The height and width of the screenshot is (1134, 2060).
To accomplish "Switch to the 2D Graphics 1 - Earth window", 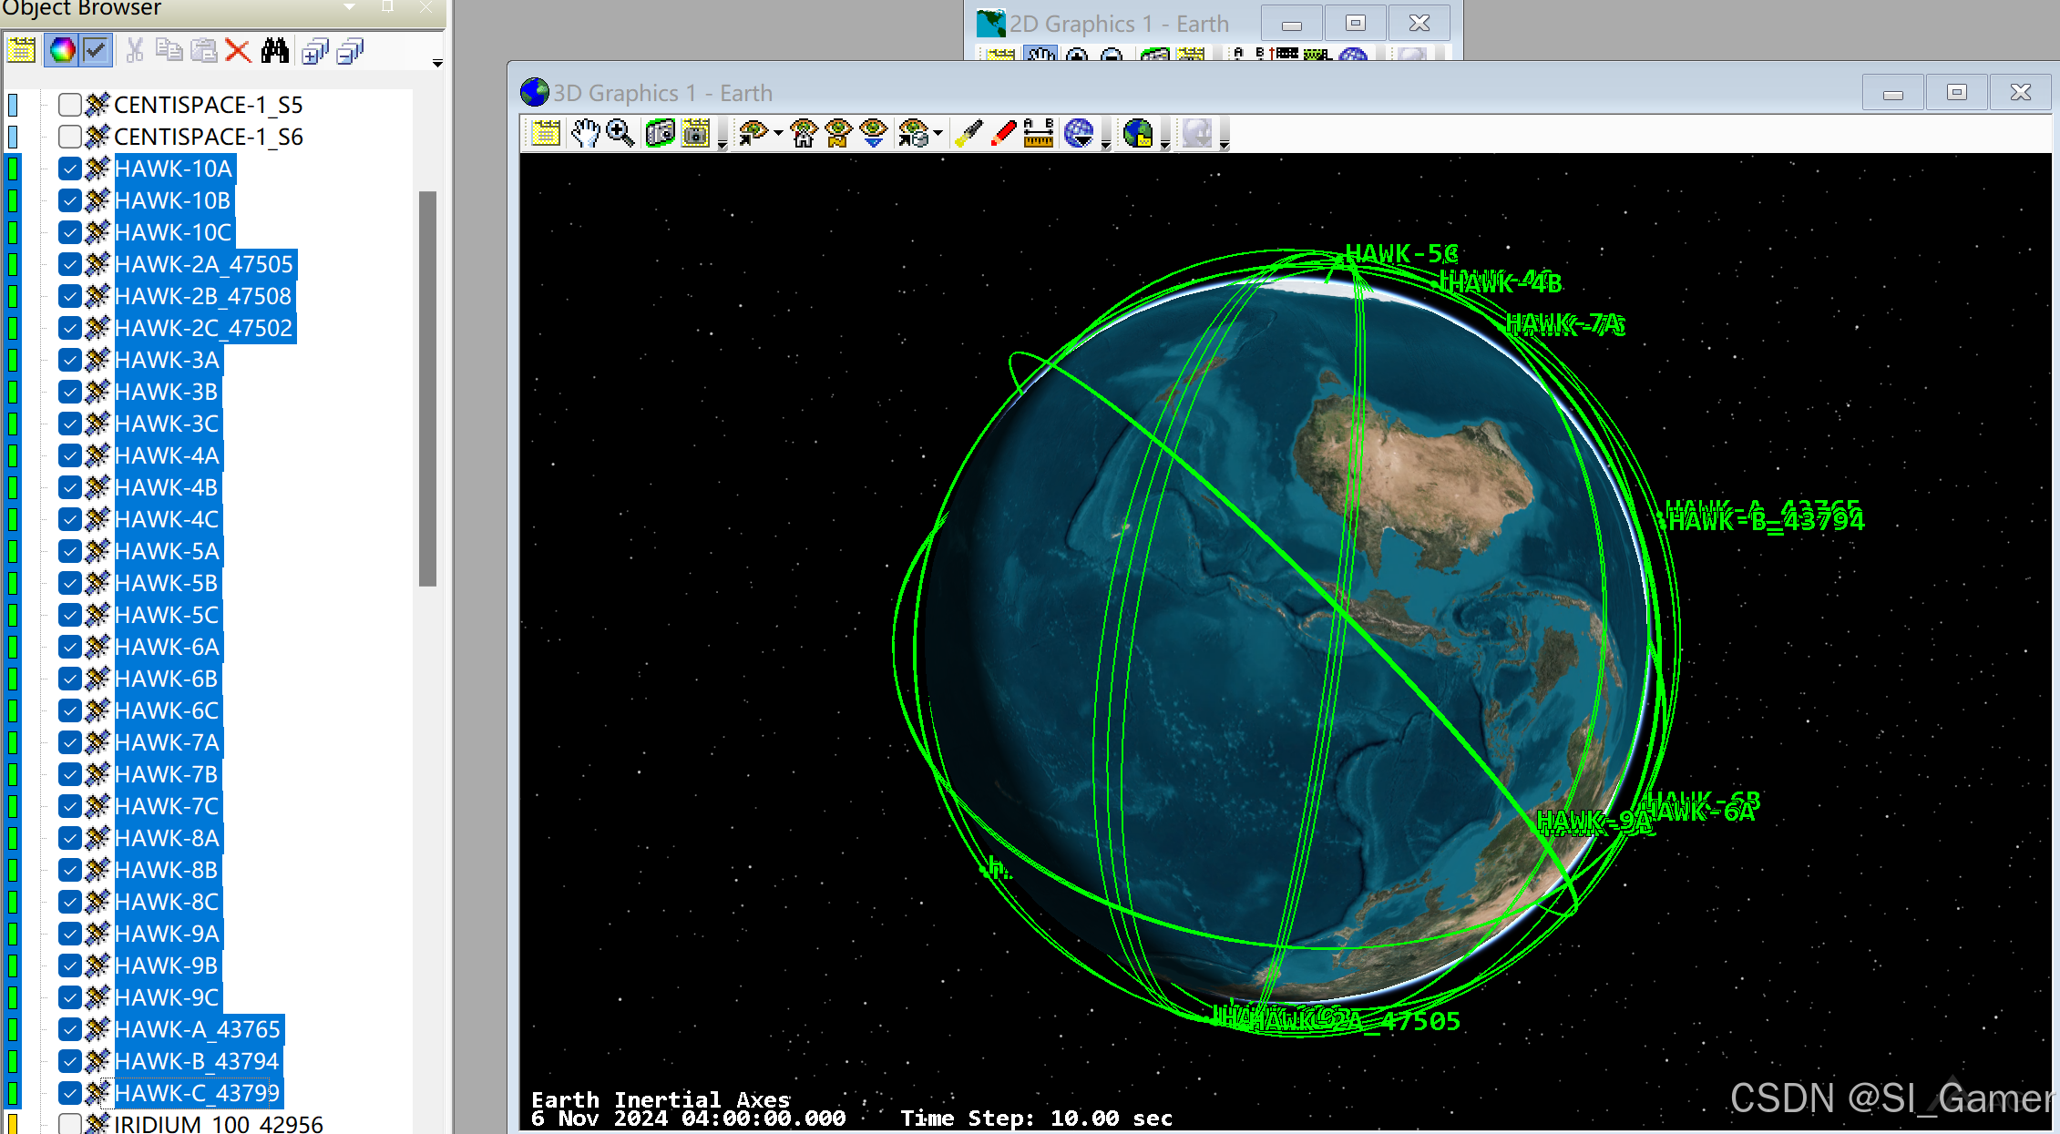I will (1119, 24).
